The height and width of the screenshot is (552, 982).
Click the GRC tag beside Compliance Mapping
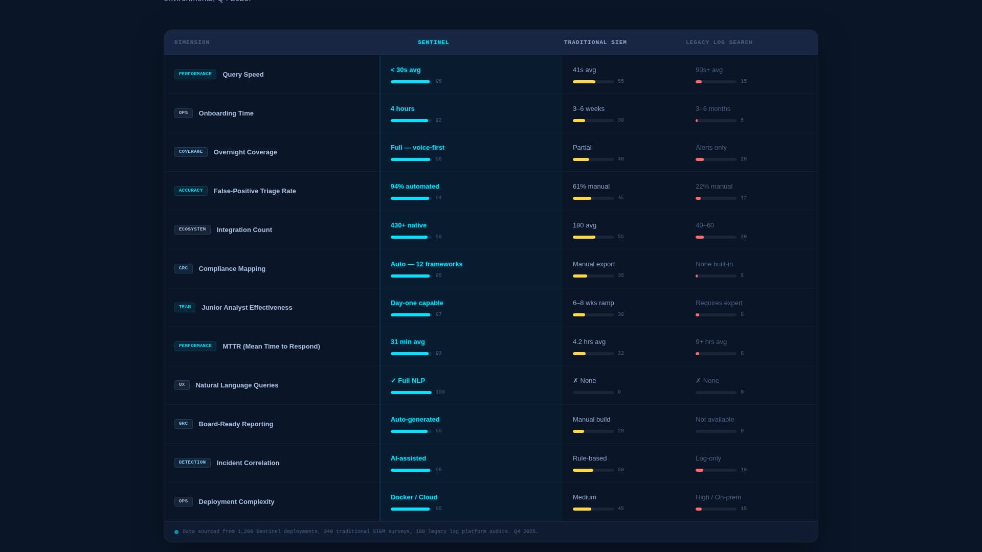click(184, 268)
